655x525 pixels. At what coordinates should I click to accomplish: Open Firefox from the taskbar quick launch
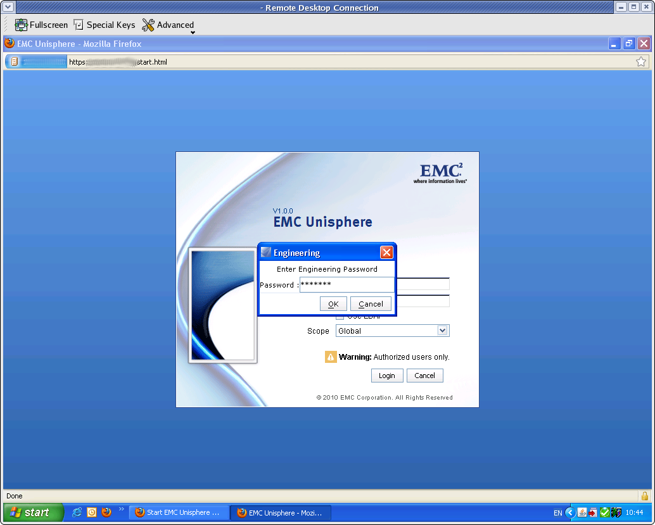coord(105,512)
